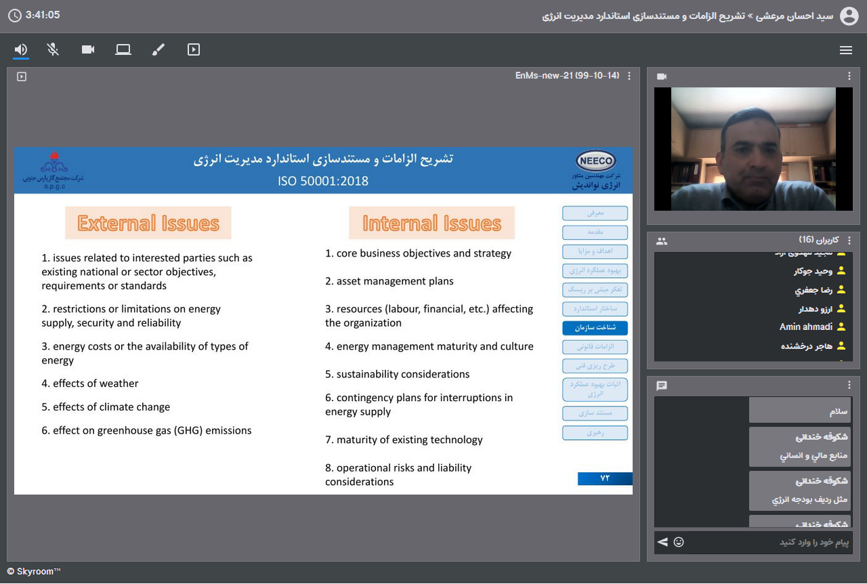This screenshot has height=584, width=867.
Task: Click the طرح ریزی فنی slide button
Action: (x=595, y=366)
